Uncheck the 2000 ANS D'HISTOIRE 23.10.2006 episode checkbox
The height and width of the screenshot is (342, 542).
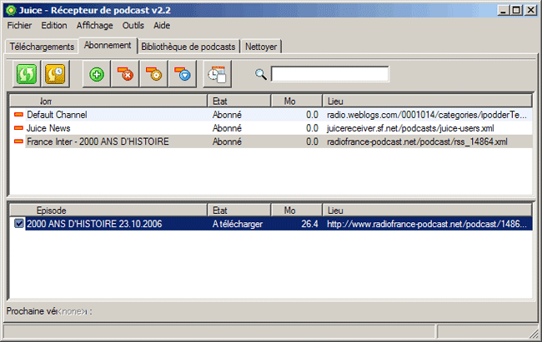(x=19, y=223)
